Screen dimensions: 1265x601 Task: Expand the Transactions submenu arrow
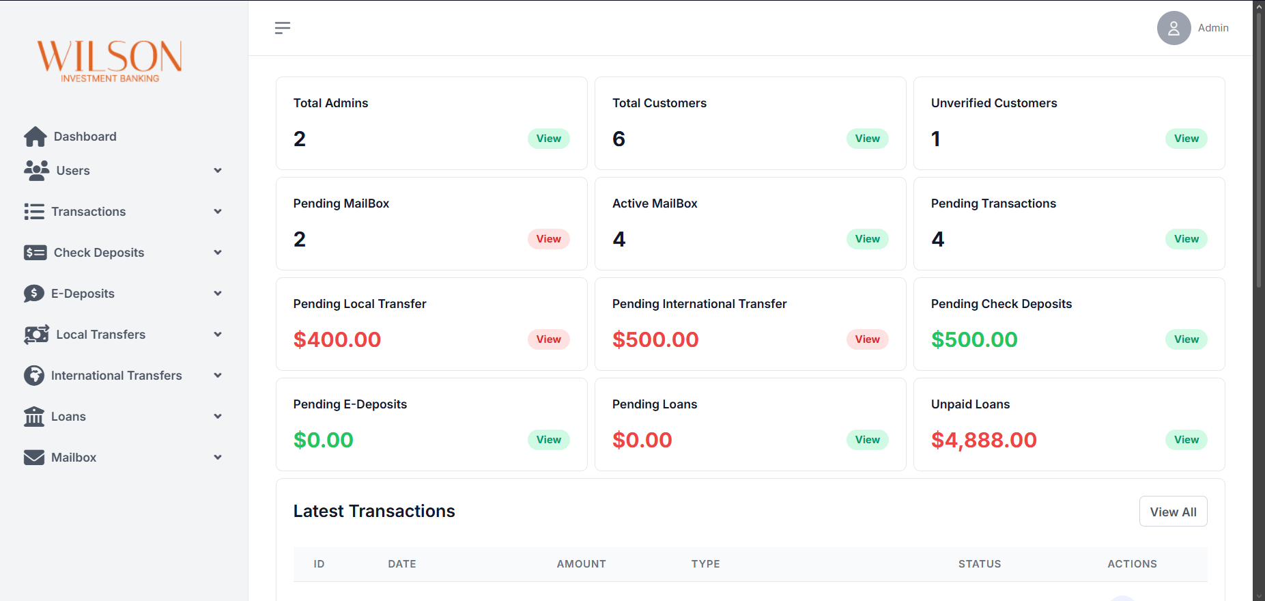(x=218, y=212)
